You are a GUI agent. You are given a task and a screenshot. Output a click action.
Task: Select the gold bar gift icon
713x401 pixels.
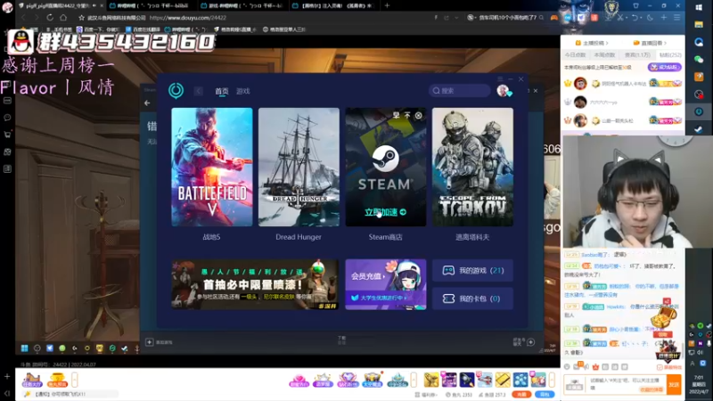point(503,380)
